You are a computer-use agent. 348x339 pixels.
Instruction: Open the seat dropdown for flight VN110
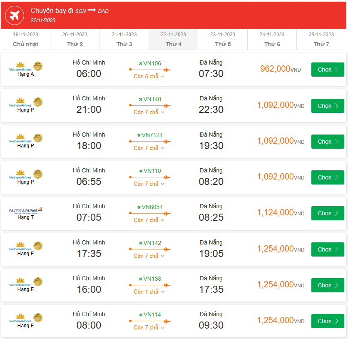(149, 184)
